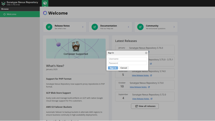215x121 pixels.
Task: Click external link icon for 3.74.0 notes
Action: click(x=151, y=75)
